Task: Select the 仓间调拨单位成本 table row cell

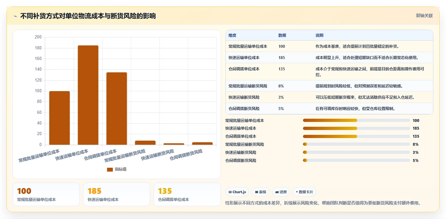Action: click(x=244, y=69)
